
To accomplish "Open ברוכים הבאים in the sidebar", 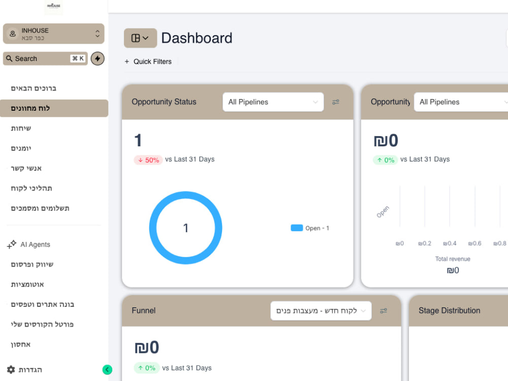I will click(x=34, y=88).
